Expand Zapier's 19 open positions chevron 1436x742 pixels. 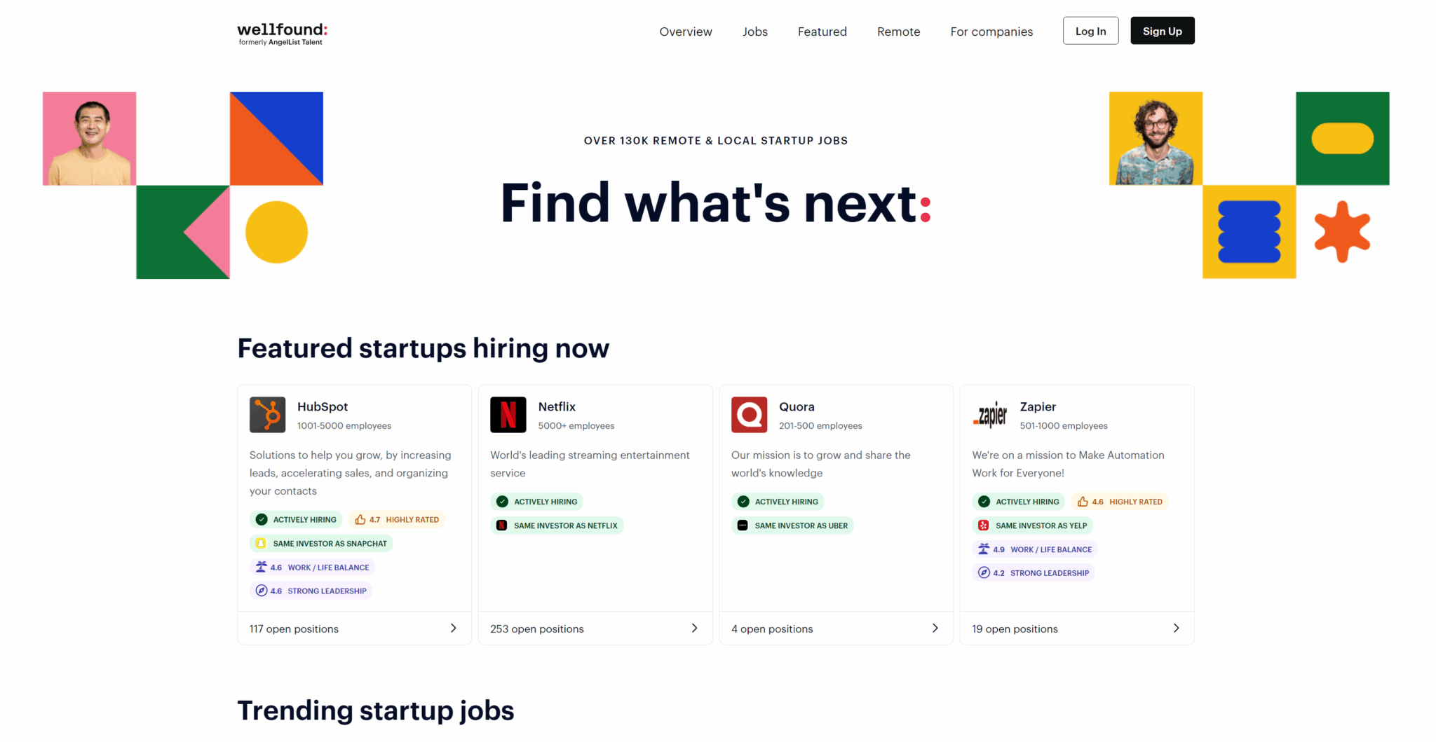(x=1176, y=628)
